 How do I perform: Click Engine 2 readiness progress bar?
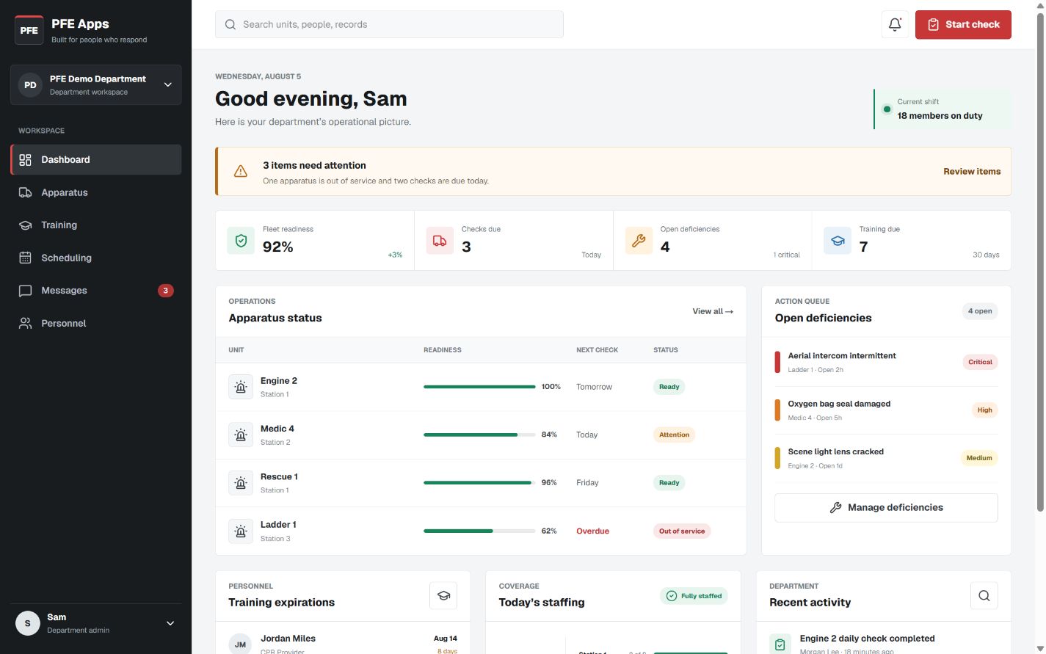pyautogui.click(x=479, y=387)
